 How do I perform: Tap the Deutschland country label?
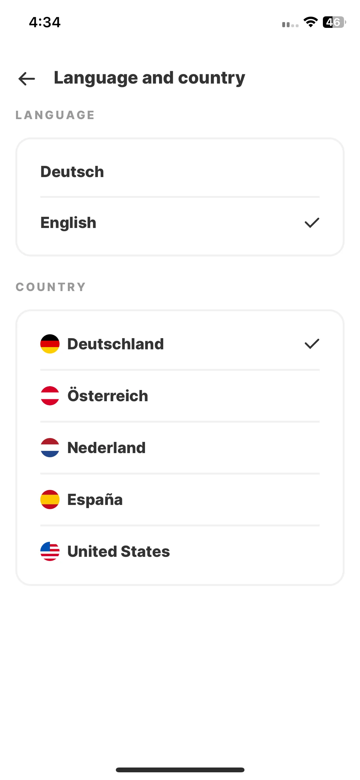[x=116, y=344]
